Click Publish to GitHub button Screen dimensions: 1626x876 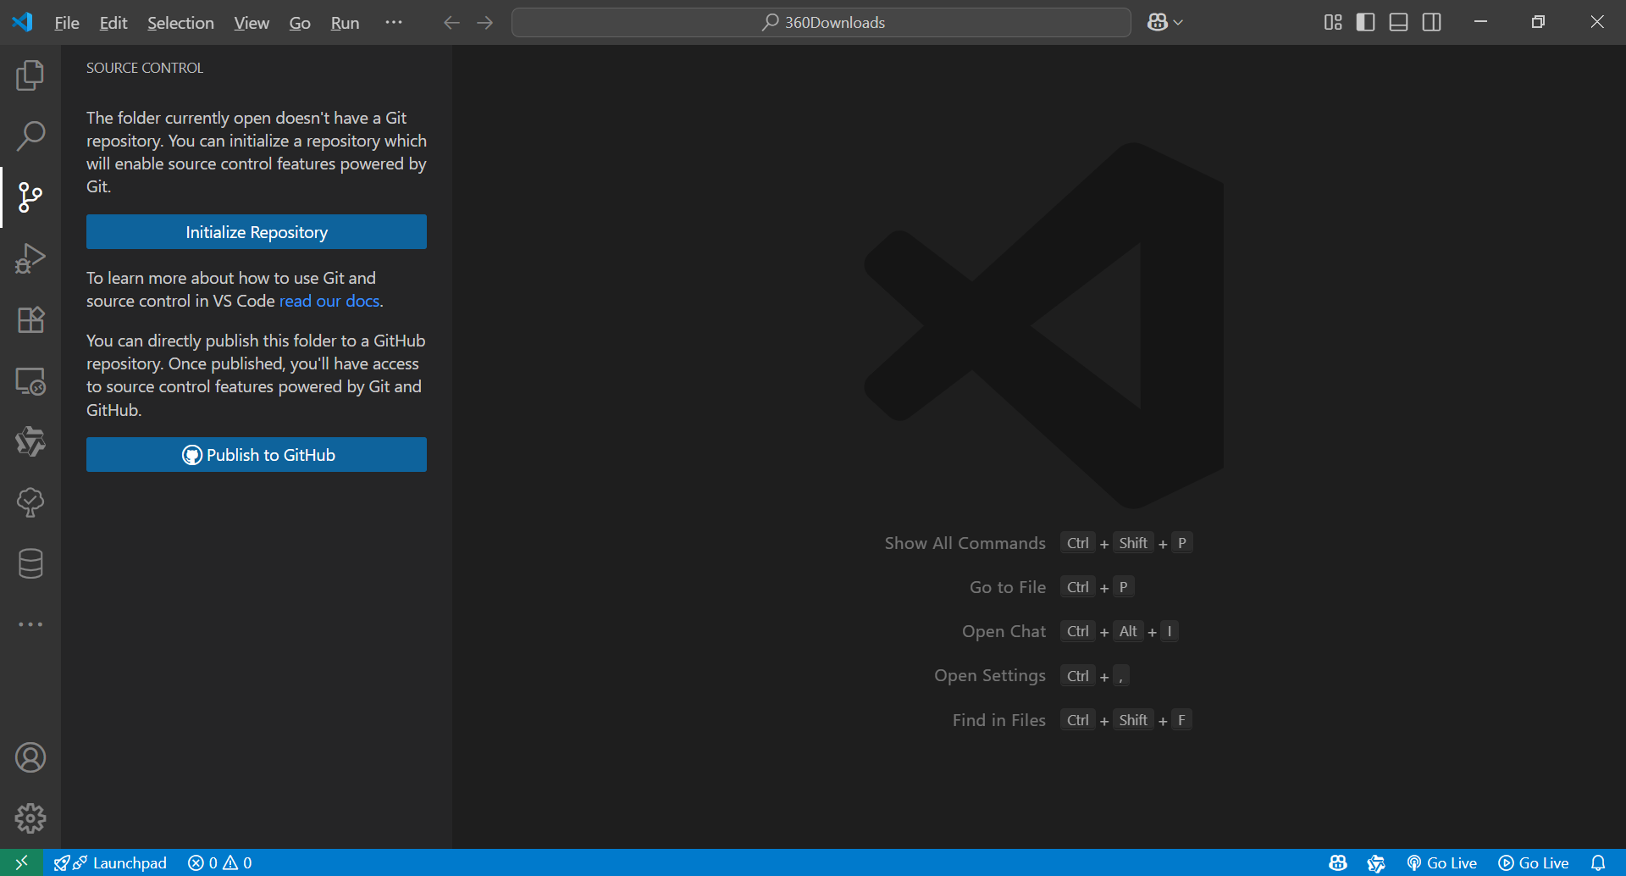[257, 455]
